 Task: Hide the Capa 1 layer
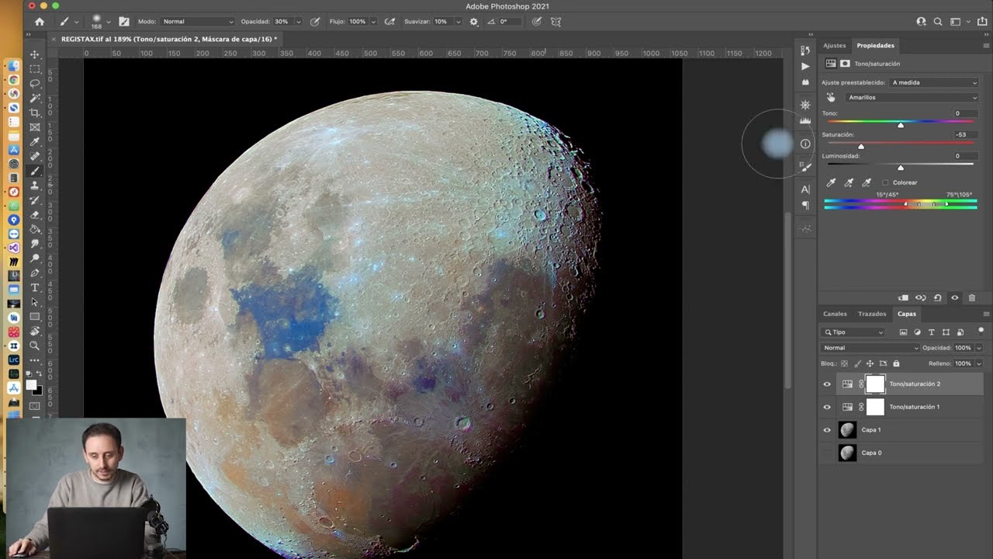[x=827, y=429]
